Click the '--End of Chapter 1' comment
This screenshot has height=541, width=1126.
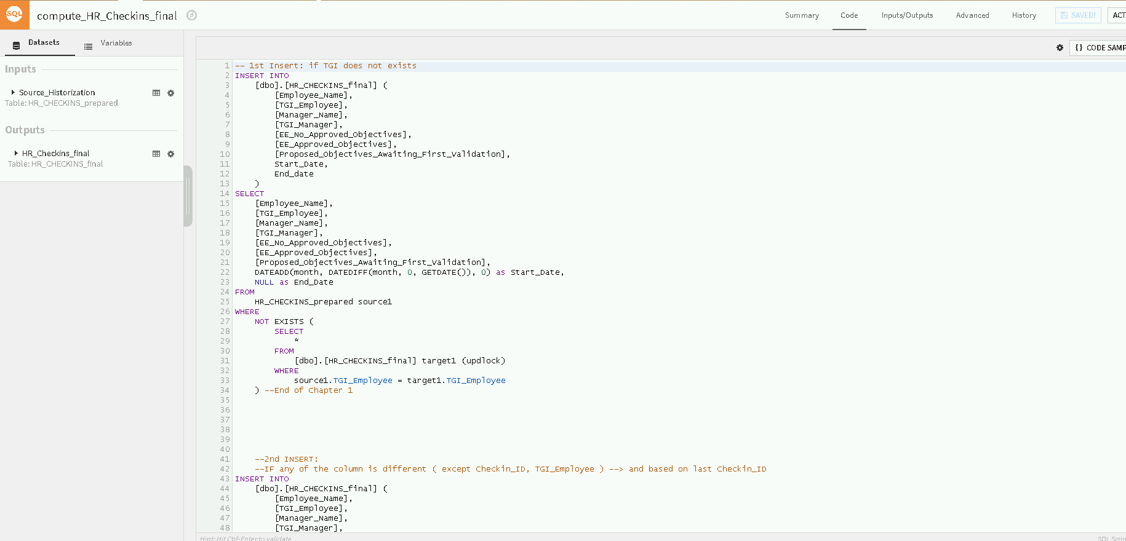pyautogui.click(x=308, y=390)
